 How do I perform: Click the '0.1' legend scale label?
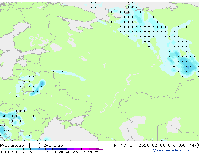tap(3, 152)
